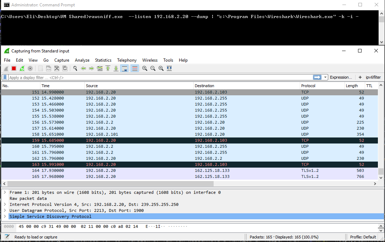The height and width of the screenshot is (242, 385).
Task: Open the Edit menu
Action: (x=20, y=60)
